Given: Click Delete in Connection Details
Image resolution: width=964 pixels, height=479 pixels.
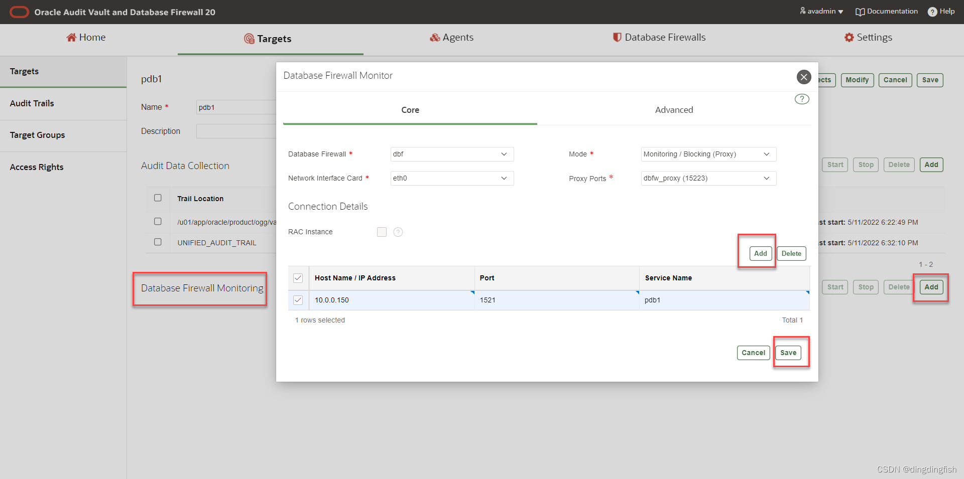Looking at the screenshot, I should pos(791,253).
